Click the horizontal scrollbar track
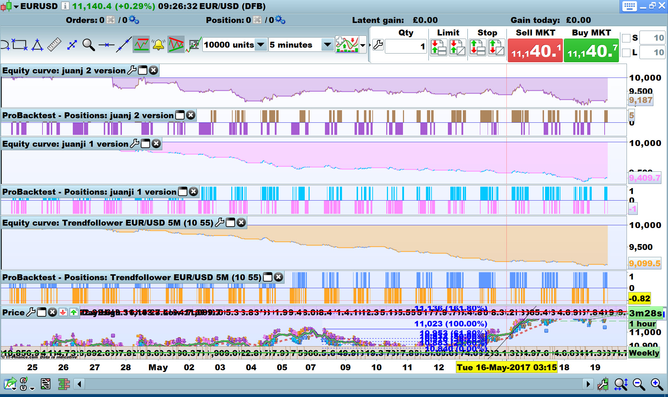668x397 pixels. coord(333,384)
